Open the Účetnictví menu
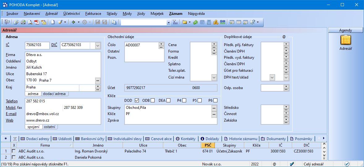This screenshot has width=364, height=167. (x=71, y=14)
